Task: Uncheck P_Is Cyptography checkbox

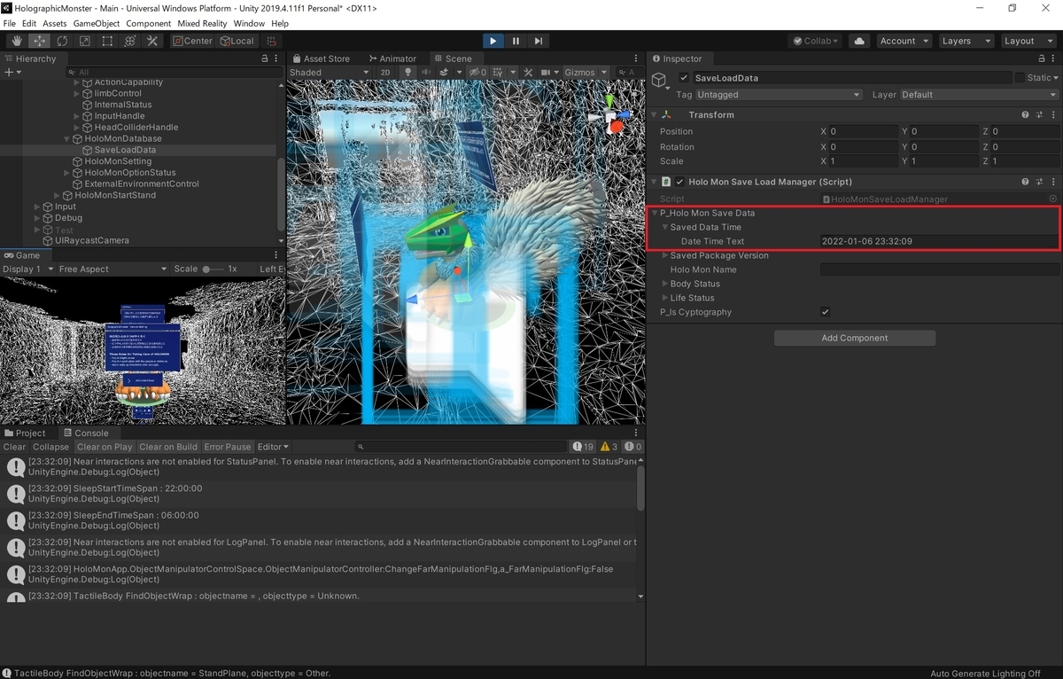Action: [826, 312]
